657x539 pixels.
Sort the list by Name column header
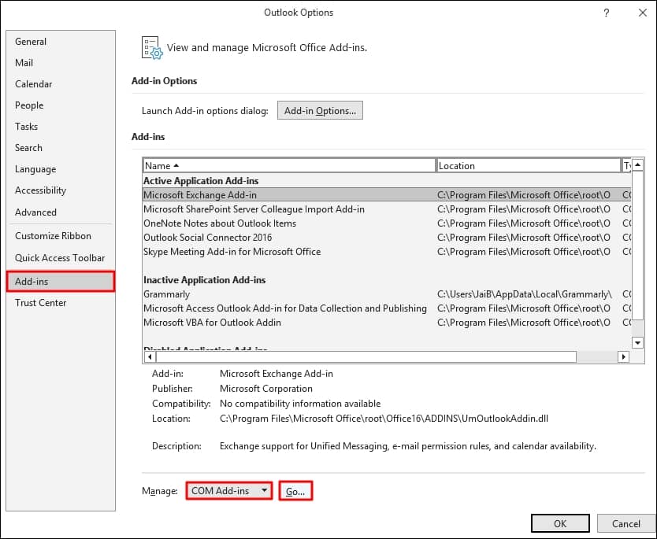(289, 166)
